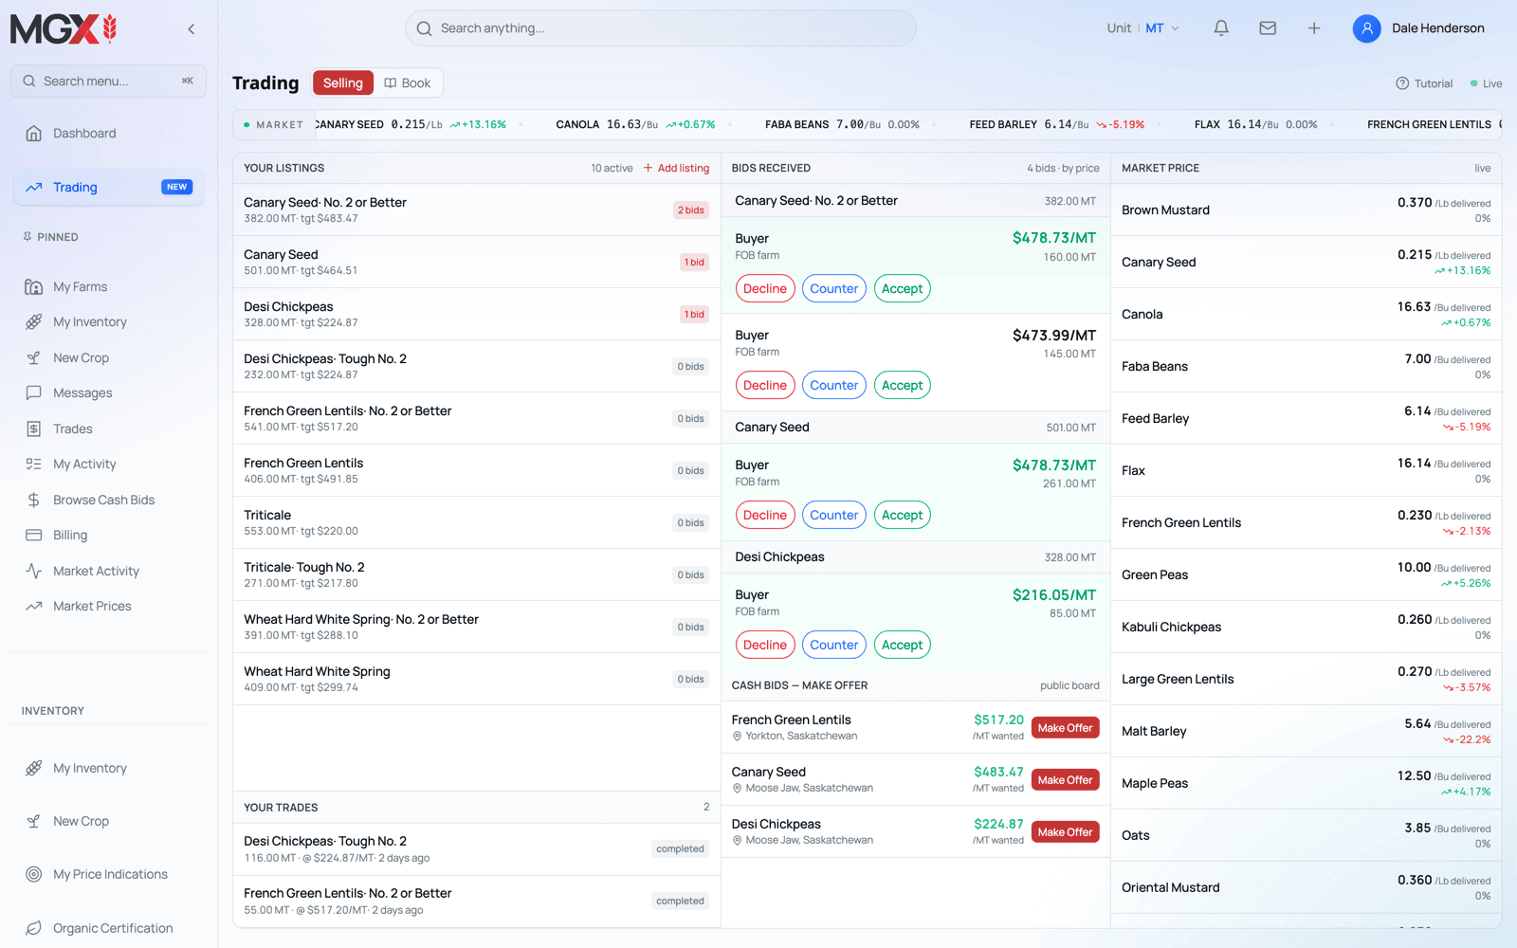Screen dimensions: 1517x948
Task: Click Inventory section My Inventory icon
Action: point(34,769)
